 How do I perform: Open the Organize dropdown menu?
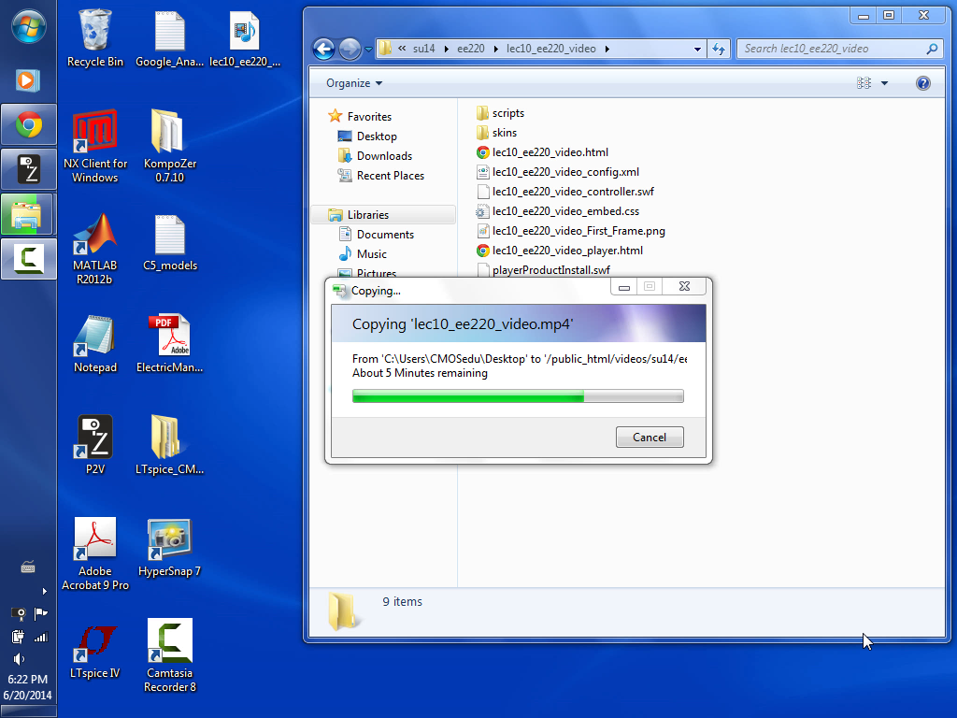coord(354,83)
